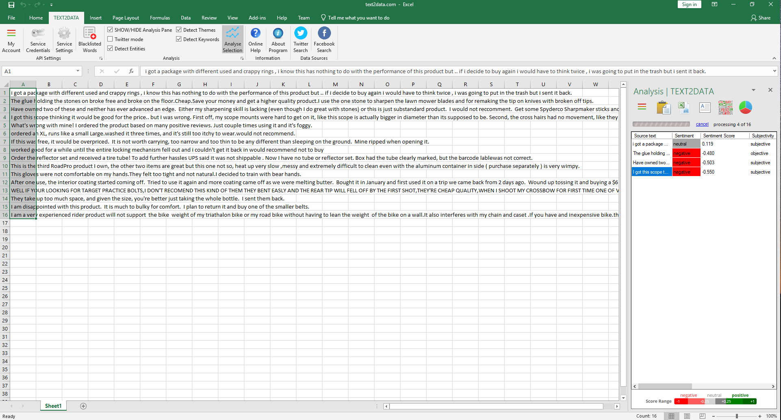The height and width of the screenshot is (420, 781).
Task: Toggle Detect Entities checkbox
Action: click(110, 48)
